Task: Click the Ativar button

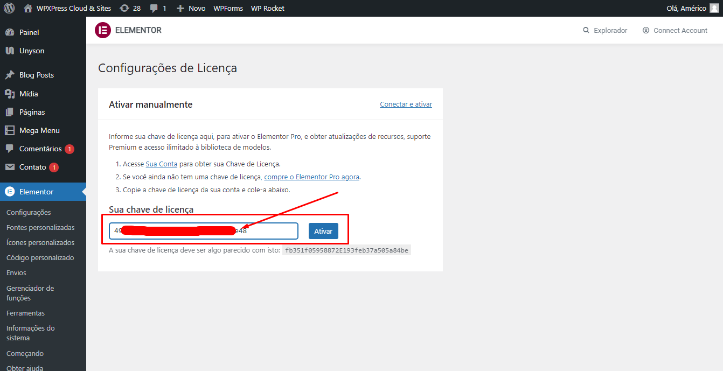Action: 323,231
